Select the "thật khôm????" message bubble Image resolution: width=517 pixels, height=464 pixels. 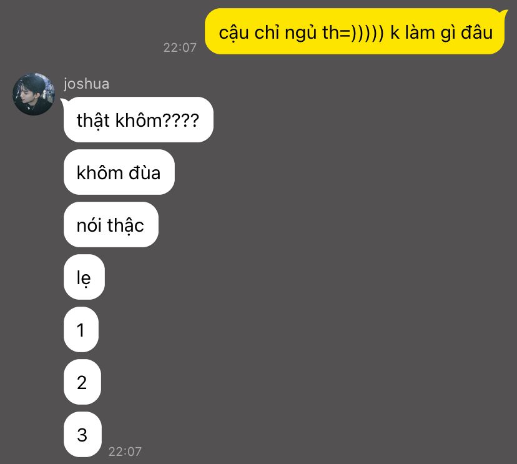click(x=139, y=120)
